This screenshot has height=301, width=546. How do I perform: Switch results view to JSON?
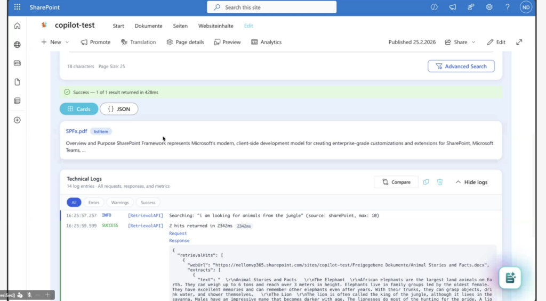click(119, 109)
